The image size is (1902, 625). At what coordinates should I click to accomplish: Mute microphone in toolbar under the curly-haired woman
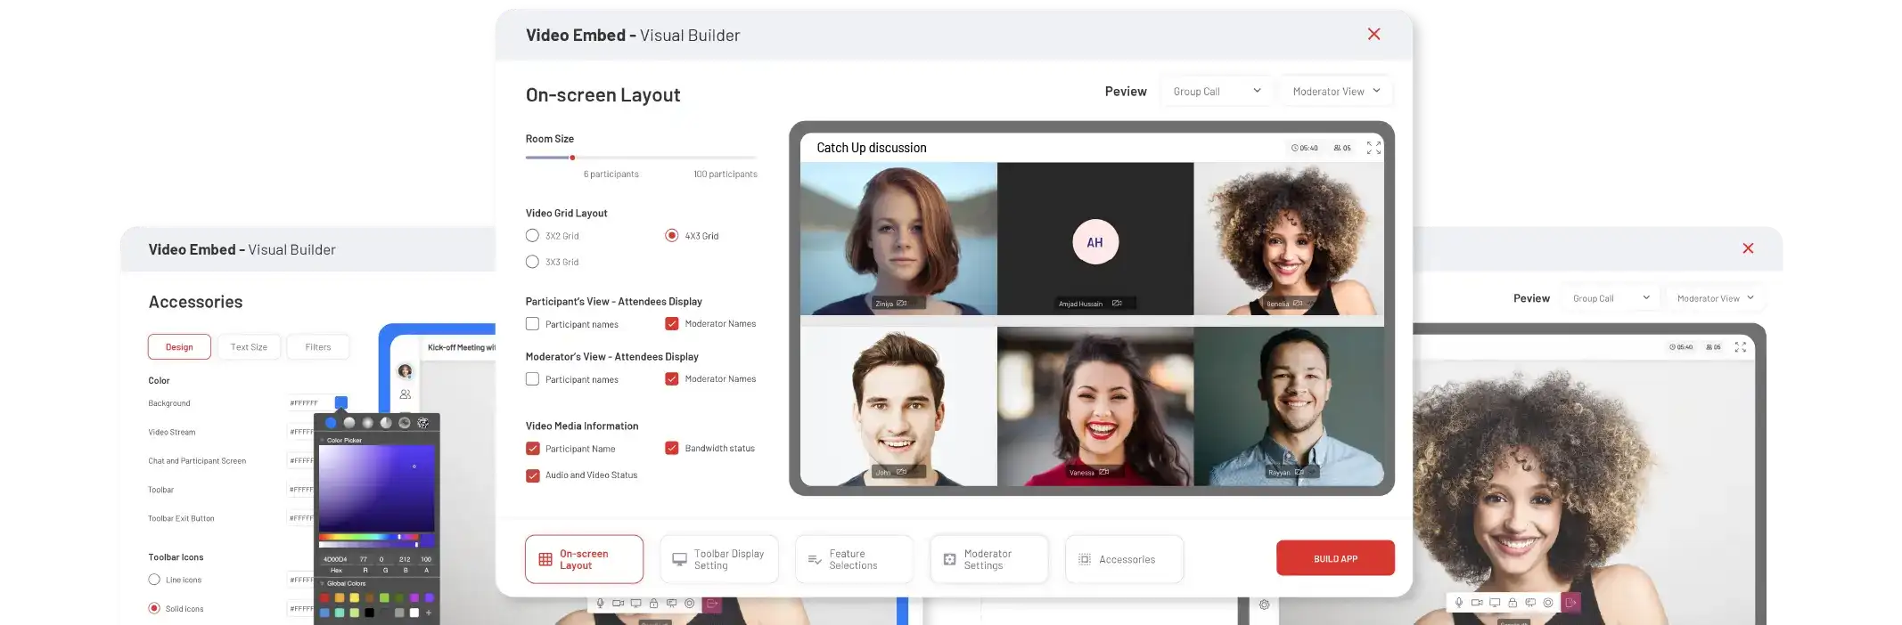(1459, 603)
